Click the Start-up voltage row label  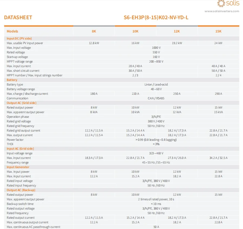[x=17, y=57]
